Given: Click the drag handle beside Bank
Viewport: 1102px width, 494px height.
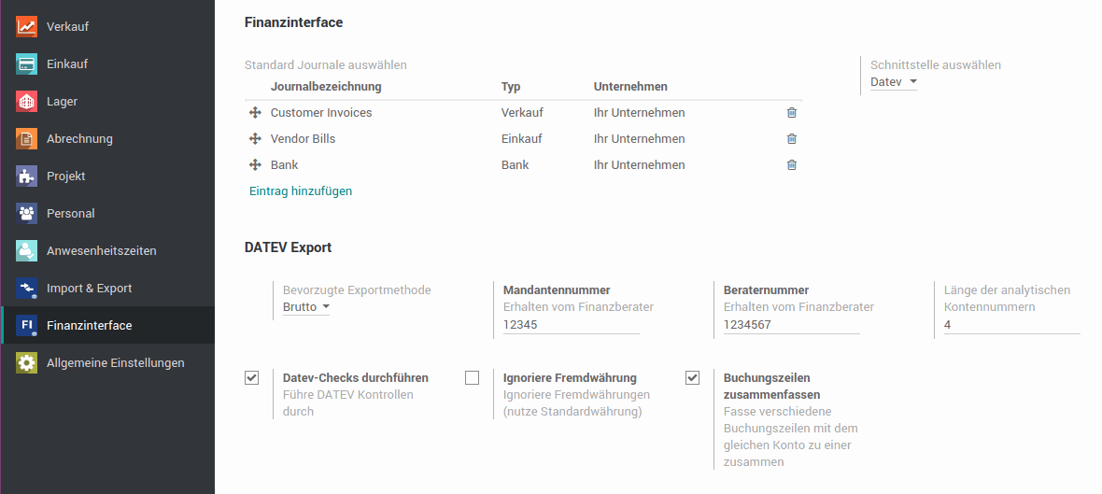Looking at the screenshot, I should pyautogui.click(x=255, y=165).
